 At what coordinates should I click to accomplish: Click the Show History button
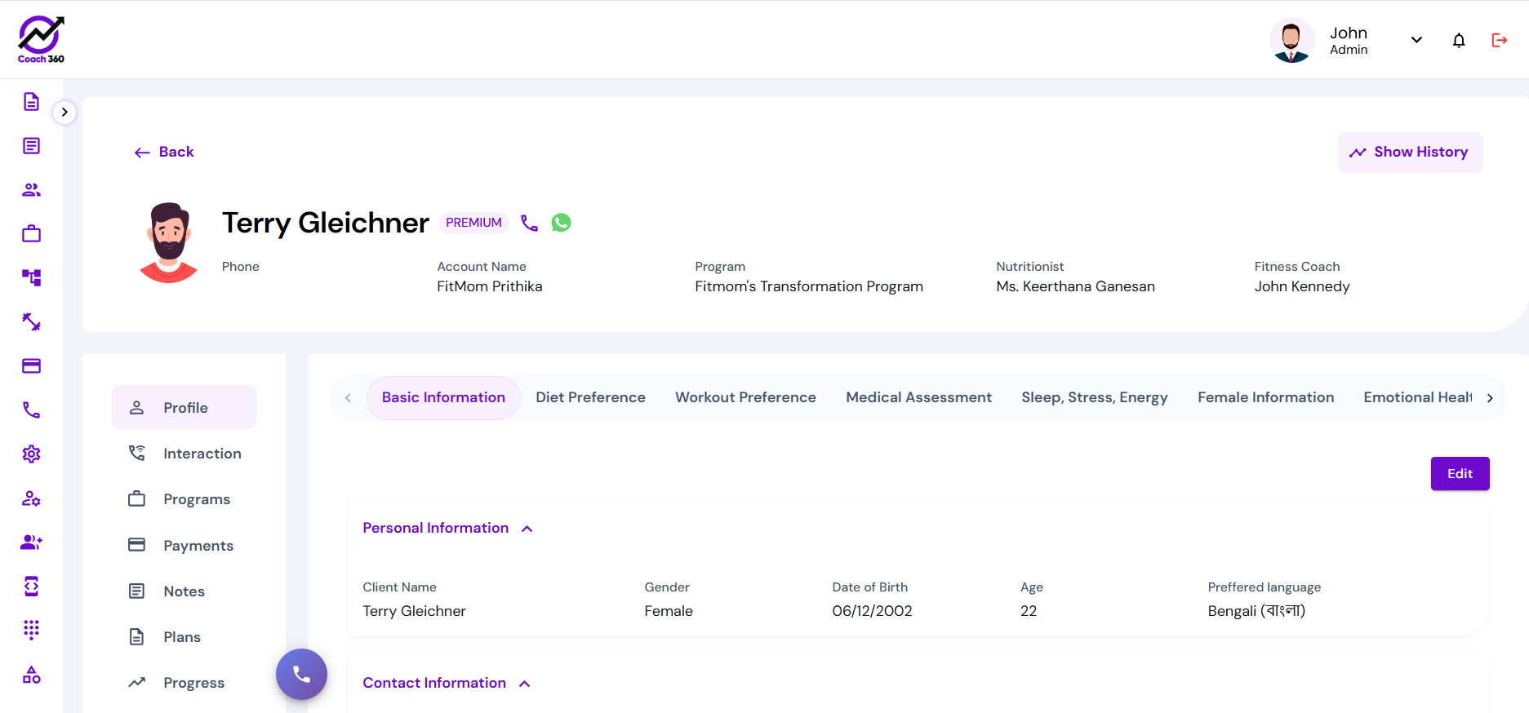tap(1410, 153)
